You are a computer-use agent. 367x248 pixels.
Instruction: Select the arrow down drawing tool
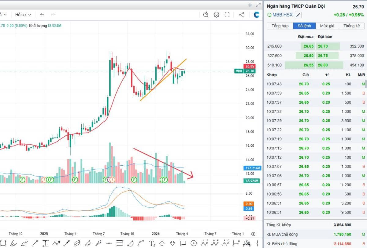coord(172,243)
